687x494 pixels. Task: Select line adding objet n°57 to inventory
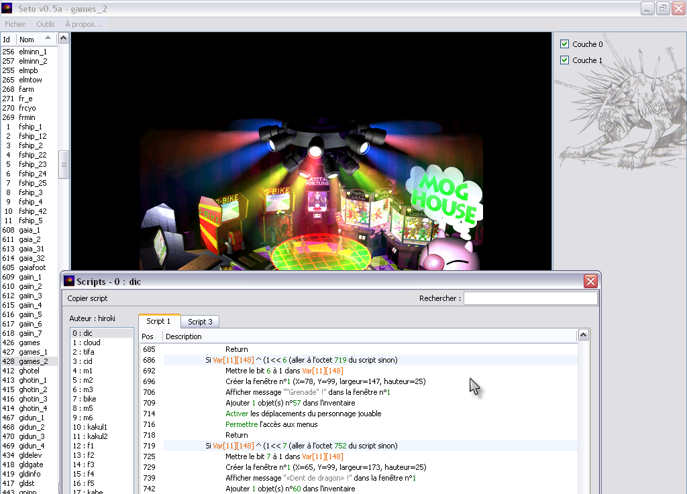[x=358, y=403]
